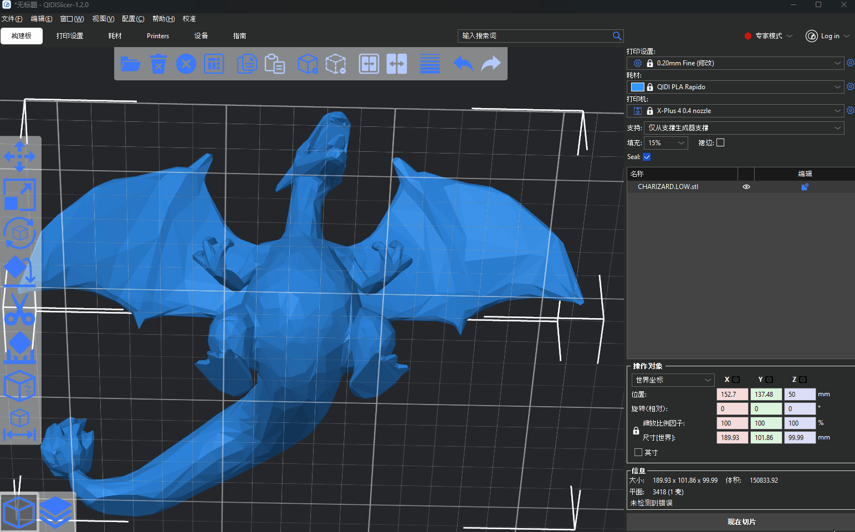Toggle X axis mirror icon
The image size is (855, 532).
pyautogui.click(x=736, y=380)
